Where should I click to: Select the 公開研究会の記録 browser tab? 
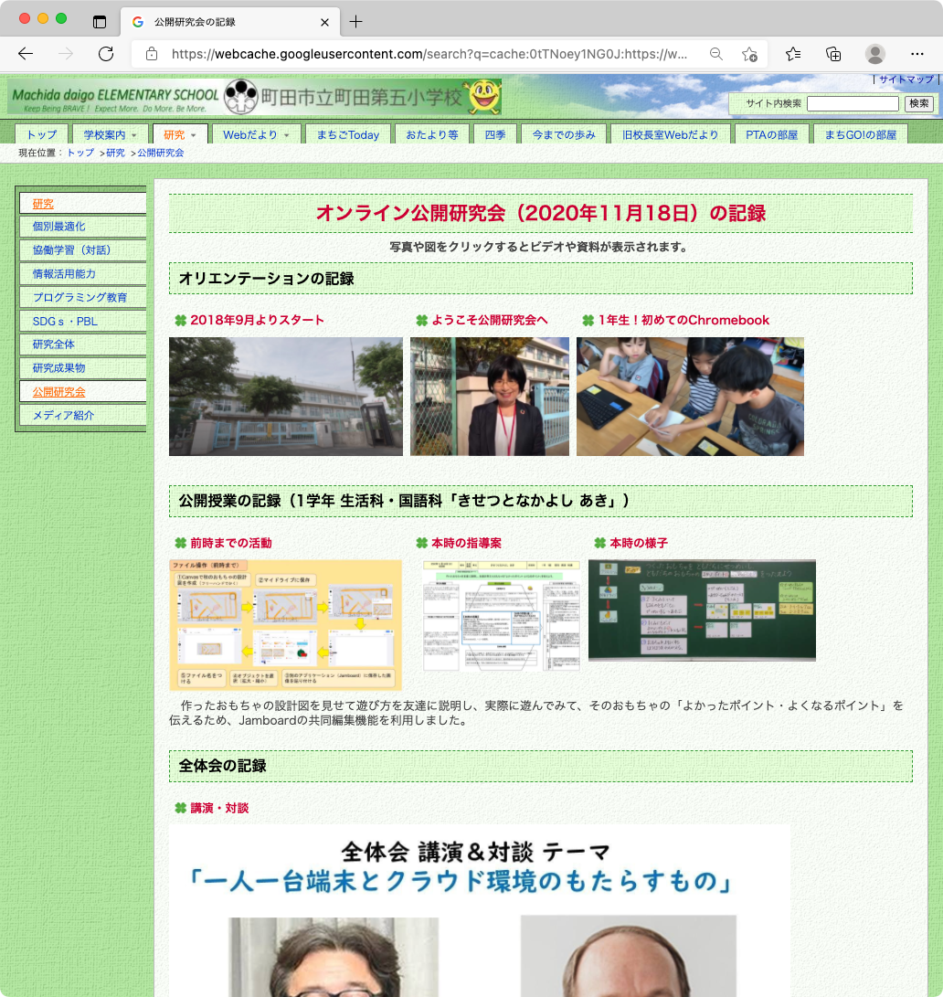click(230, 22)
